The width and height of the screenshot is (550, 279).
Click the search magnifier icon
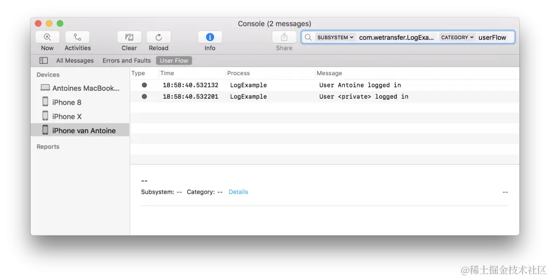click(308, 37)
